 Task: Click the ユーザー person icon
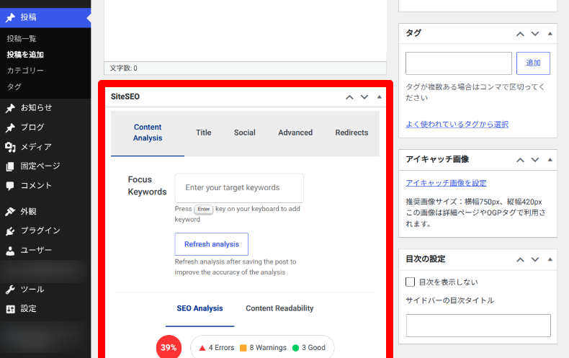tap(10, 251)
